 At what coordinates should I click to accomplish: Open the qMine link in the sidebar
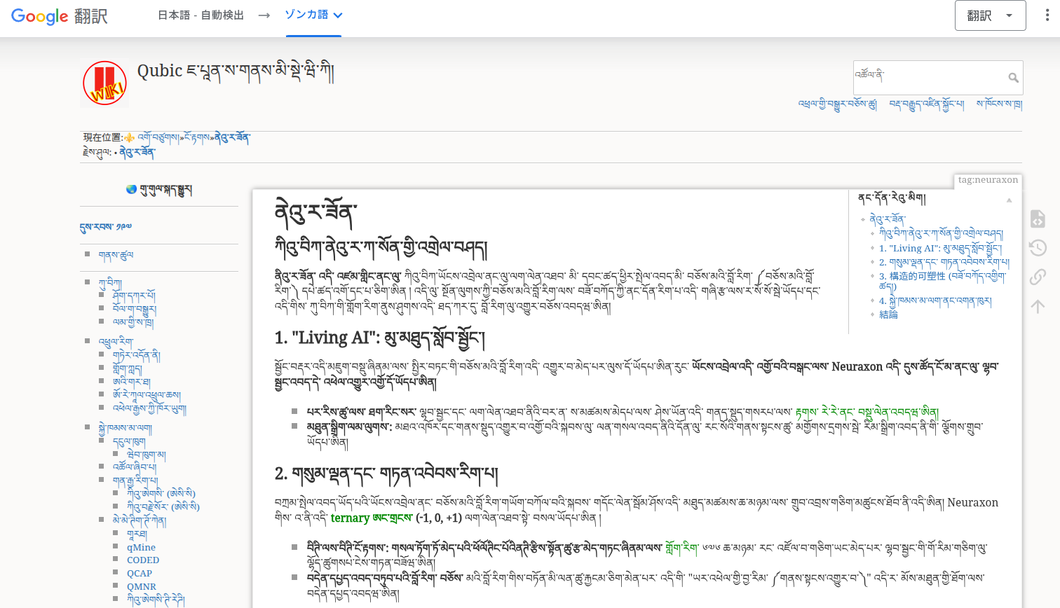pyautogui.click(x=141, y=548)
